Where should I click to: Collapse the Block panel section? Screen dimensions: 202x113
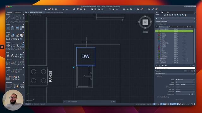click(x=6, y=32)
